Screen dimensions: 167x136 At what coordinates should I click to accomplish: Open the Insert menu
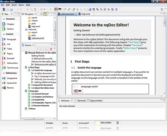[x=14, y=5]
